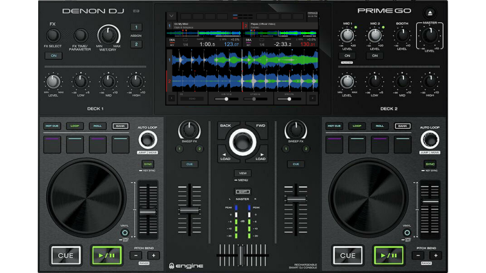Toggle the Deck 1 SYNC button

(x=148, y=164)
